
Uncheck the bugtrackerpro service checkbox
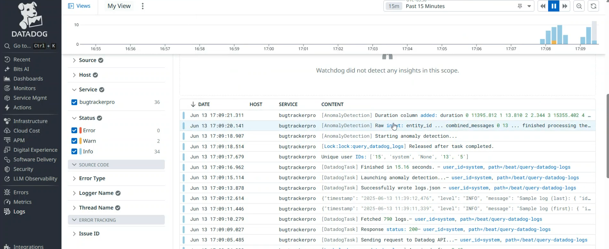click(74, 102)
